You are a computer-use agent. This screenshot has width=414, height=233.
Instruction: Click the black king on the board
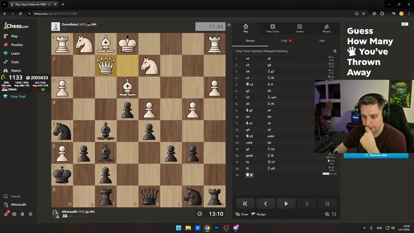pyautogui.click(x=62, y=175)
